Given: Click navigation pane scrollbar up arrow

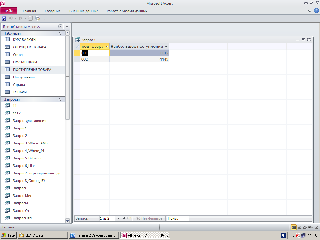Looking at the screenshot, I should (x=67, y=33).
